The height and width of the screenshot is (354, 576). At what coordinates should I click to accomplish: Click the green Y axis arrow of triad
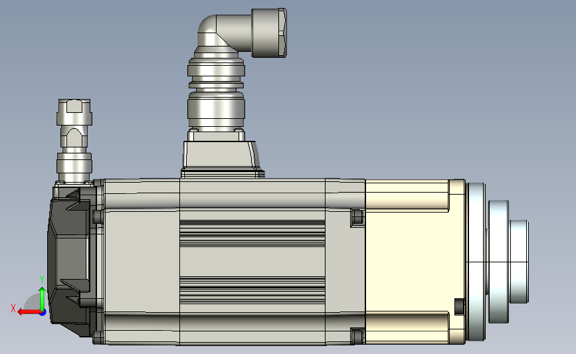(x=42, y=300)
